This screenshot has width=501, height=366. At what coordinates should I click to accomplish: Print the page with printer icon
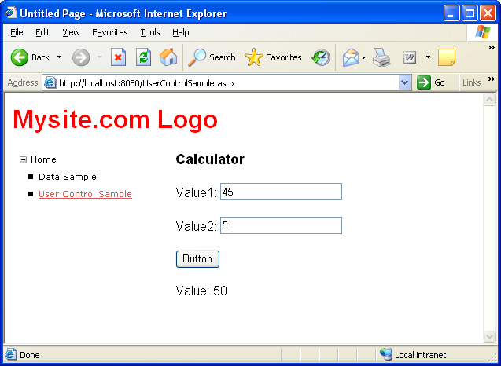point(381,57)
